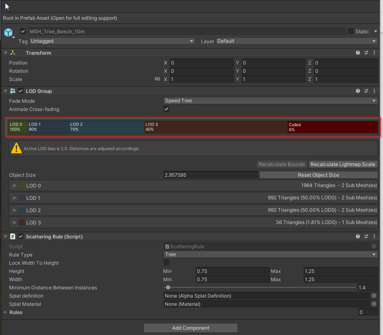Click the Splat Material object picker icon
The height and width of the screenshot is (335, 383).
[x=374, y=304]
